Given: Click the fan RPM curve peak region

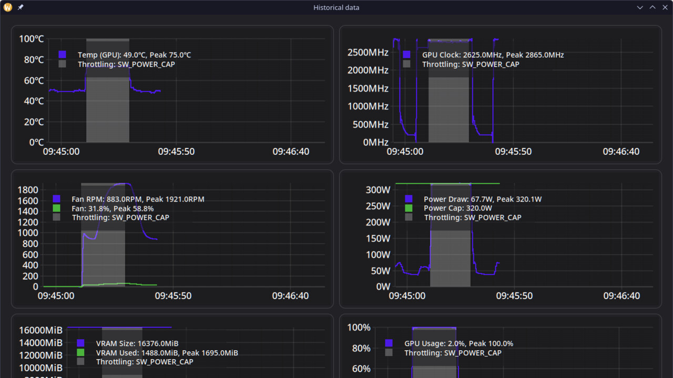Looking at the screenshot, I should [x=122, y=184].
